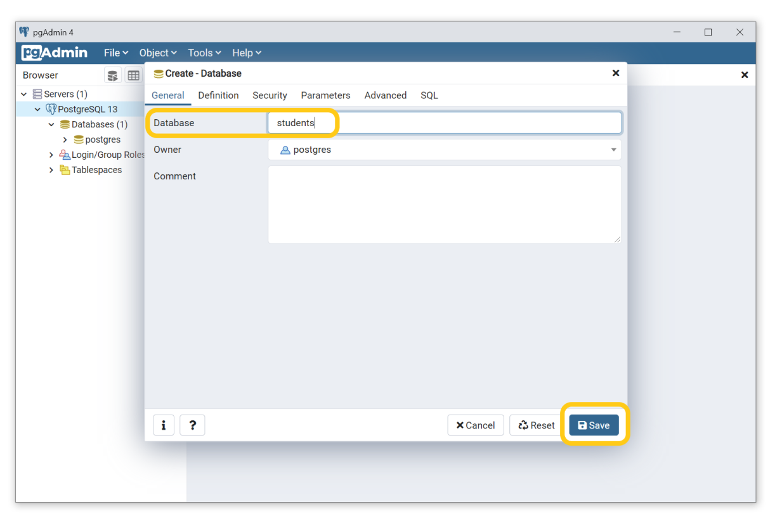Switch to the Definition tab
Viewport: 782px width, 523px height.
coord(218,95)
